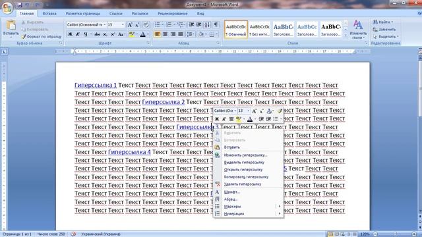Apply the Без интервала style from gallery

[x=259, y=29]
